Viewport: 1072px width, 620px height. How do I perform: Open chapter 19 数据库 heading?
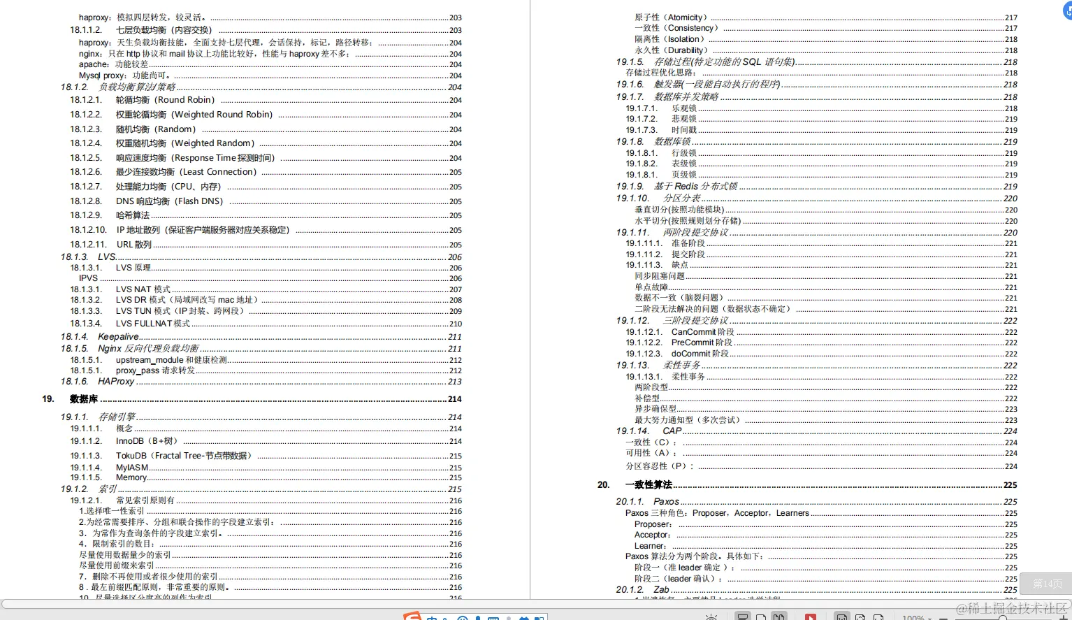coord(252,399)
